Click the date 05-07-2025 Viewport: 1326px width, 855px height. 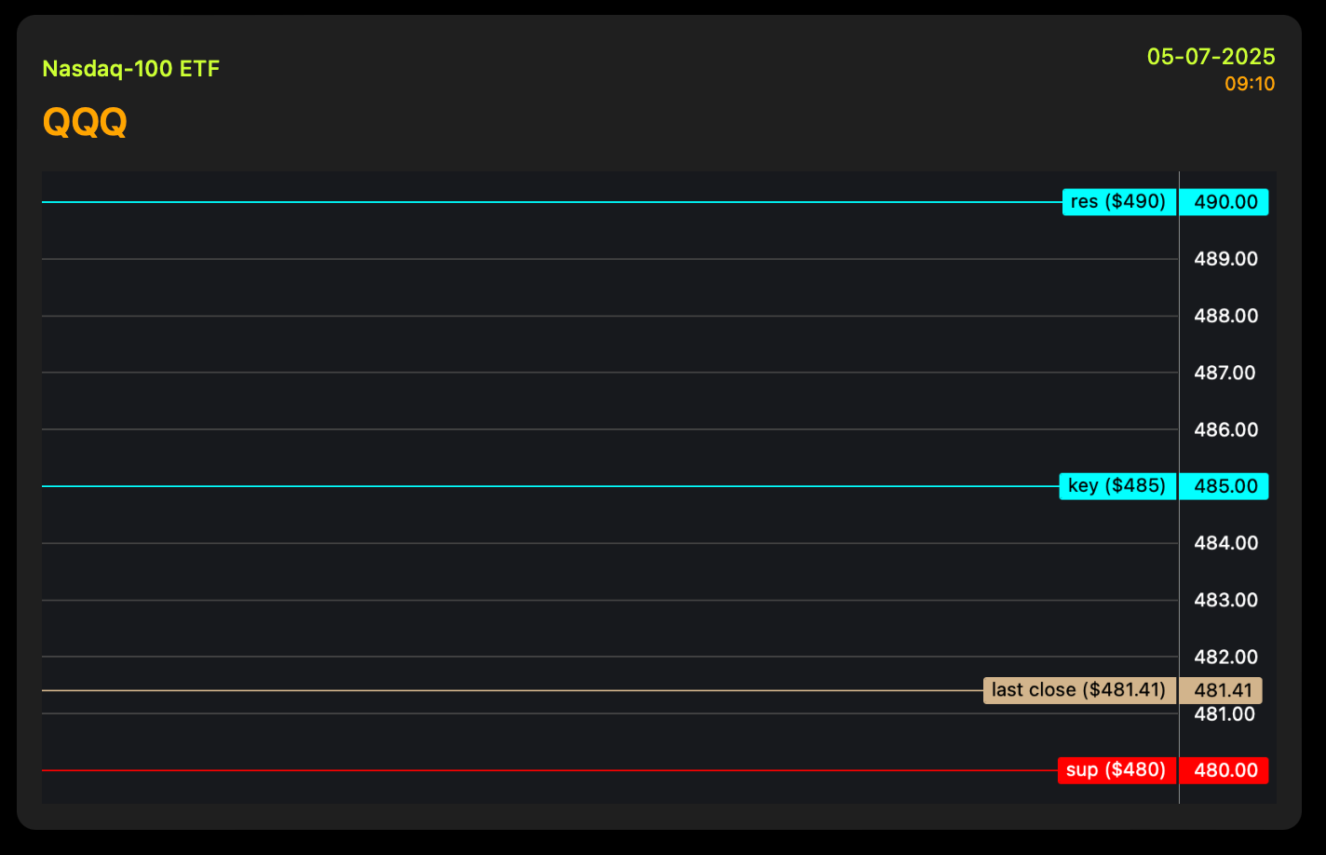click(x=1211, y=57)
